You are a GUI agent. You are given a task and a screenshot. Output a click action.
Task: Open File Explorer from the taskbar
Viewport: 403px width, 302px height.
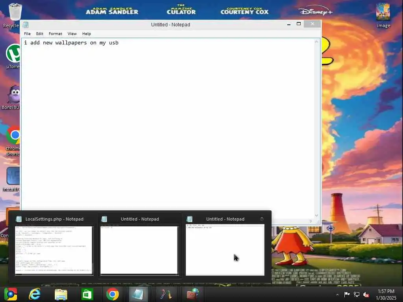click(x=61, y=294)
